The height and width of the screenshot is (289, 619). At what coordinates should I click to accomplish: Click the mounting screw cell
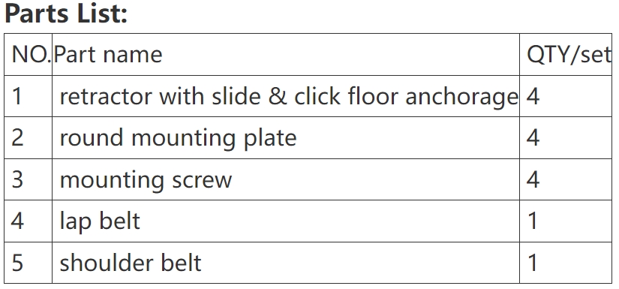pyautogui.click(x=285, y=179)
